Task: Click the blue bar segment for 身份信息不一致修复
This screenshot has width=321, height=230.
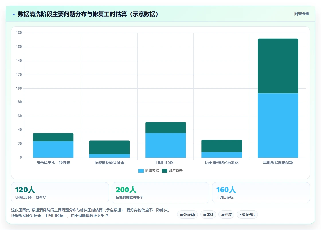Action: click(53, 150)
